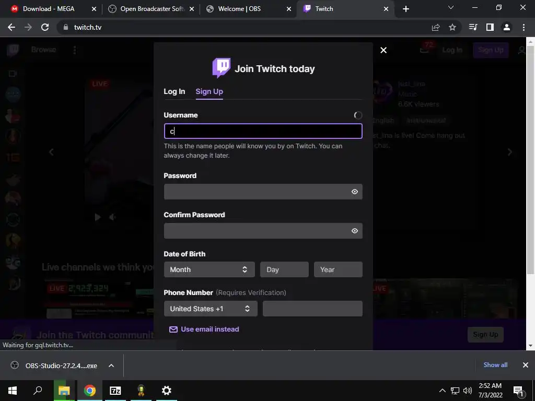The width and height of the screenshot is (535, 401).
Task: Click the Password input field
Action: click(263, 192)
